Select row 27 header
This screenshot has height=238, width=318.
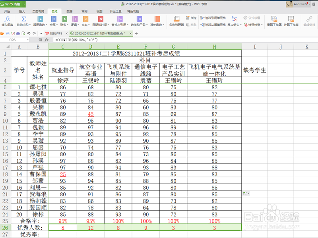pos(5,234)
